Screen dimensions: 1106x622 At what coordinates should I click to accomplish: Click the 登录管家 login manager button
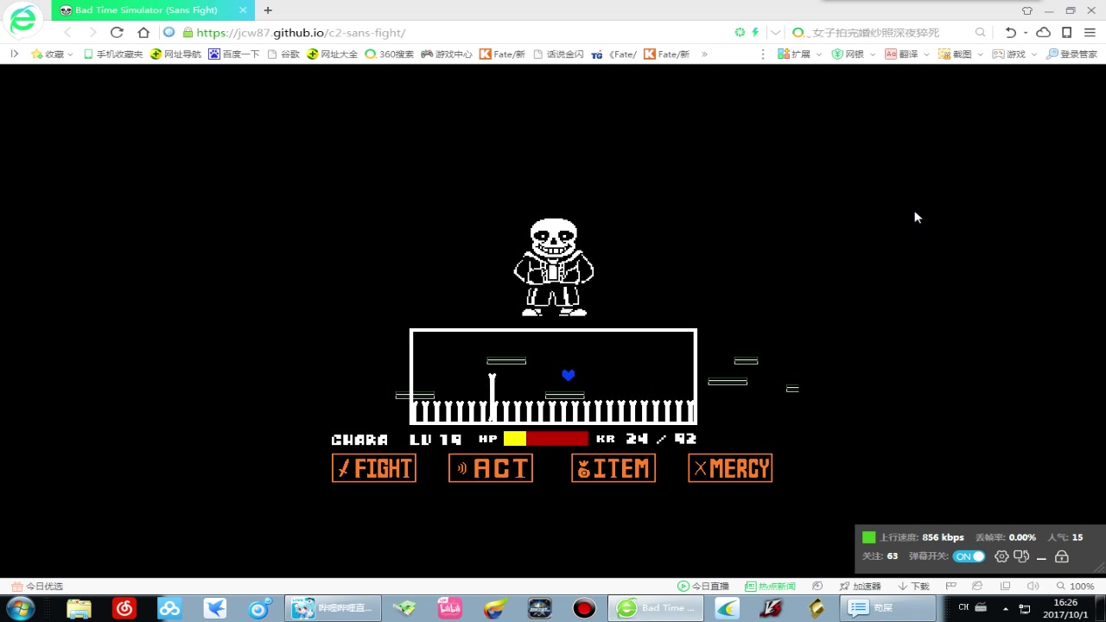click(x=1071, y=54)
